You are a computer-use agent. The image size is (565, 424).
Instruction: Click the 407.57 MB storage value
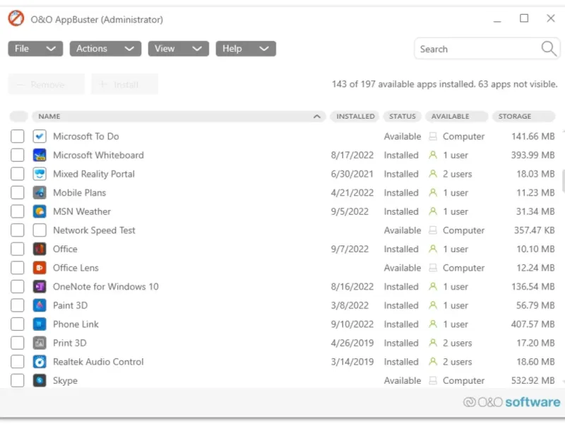[x=533, y=324]
